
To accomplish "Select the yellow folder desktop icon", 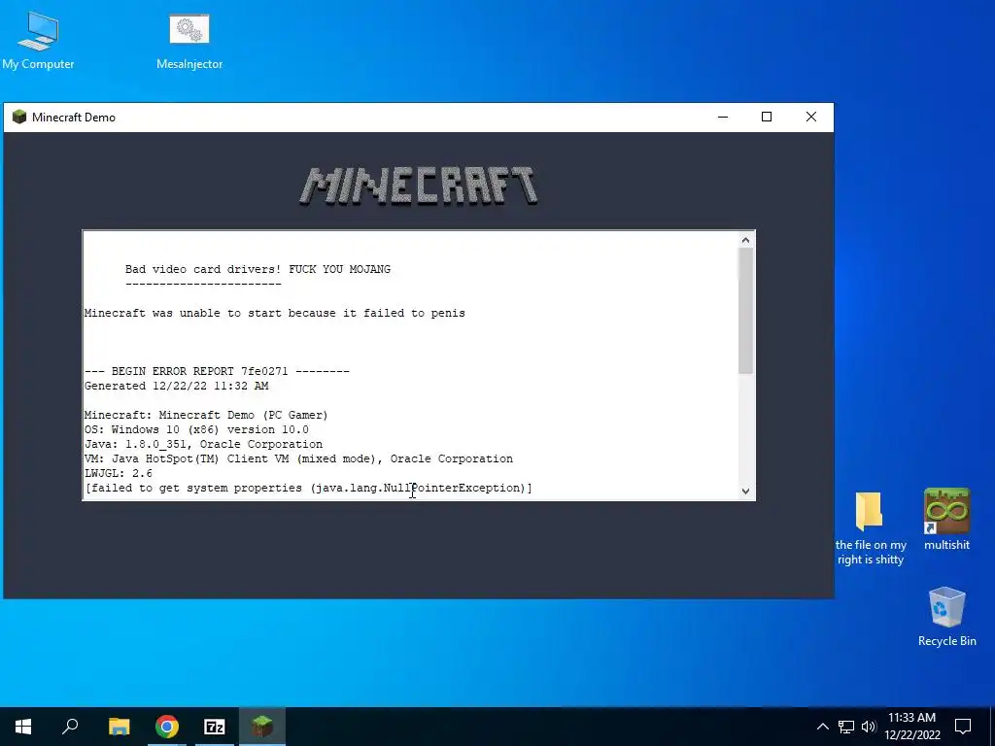I will pos(870,527).
